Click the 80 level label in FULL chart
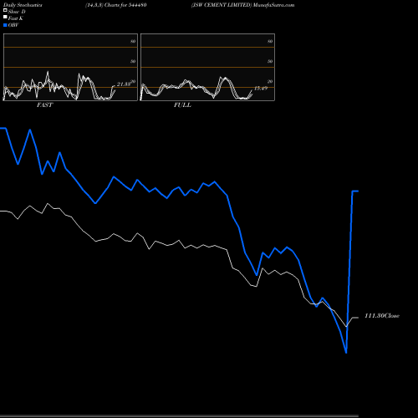The width and height of the screenshot is (418, 418). pyautogui.click(x=270, y=41)
